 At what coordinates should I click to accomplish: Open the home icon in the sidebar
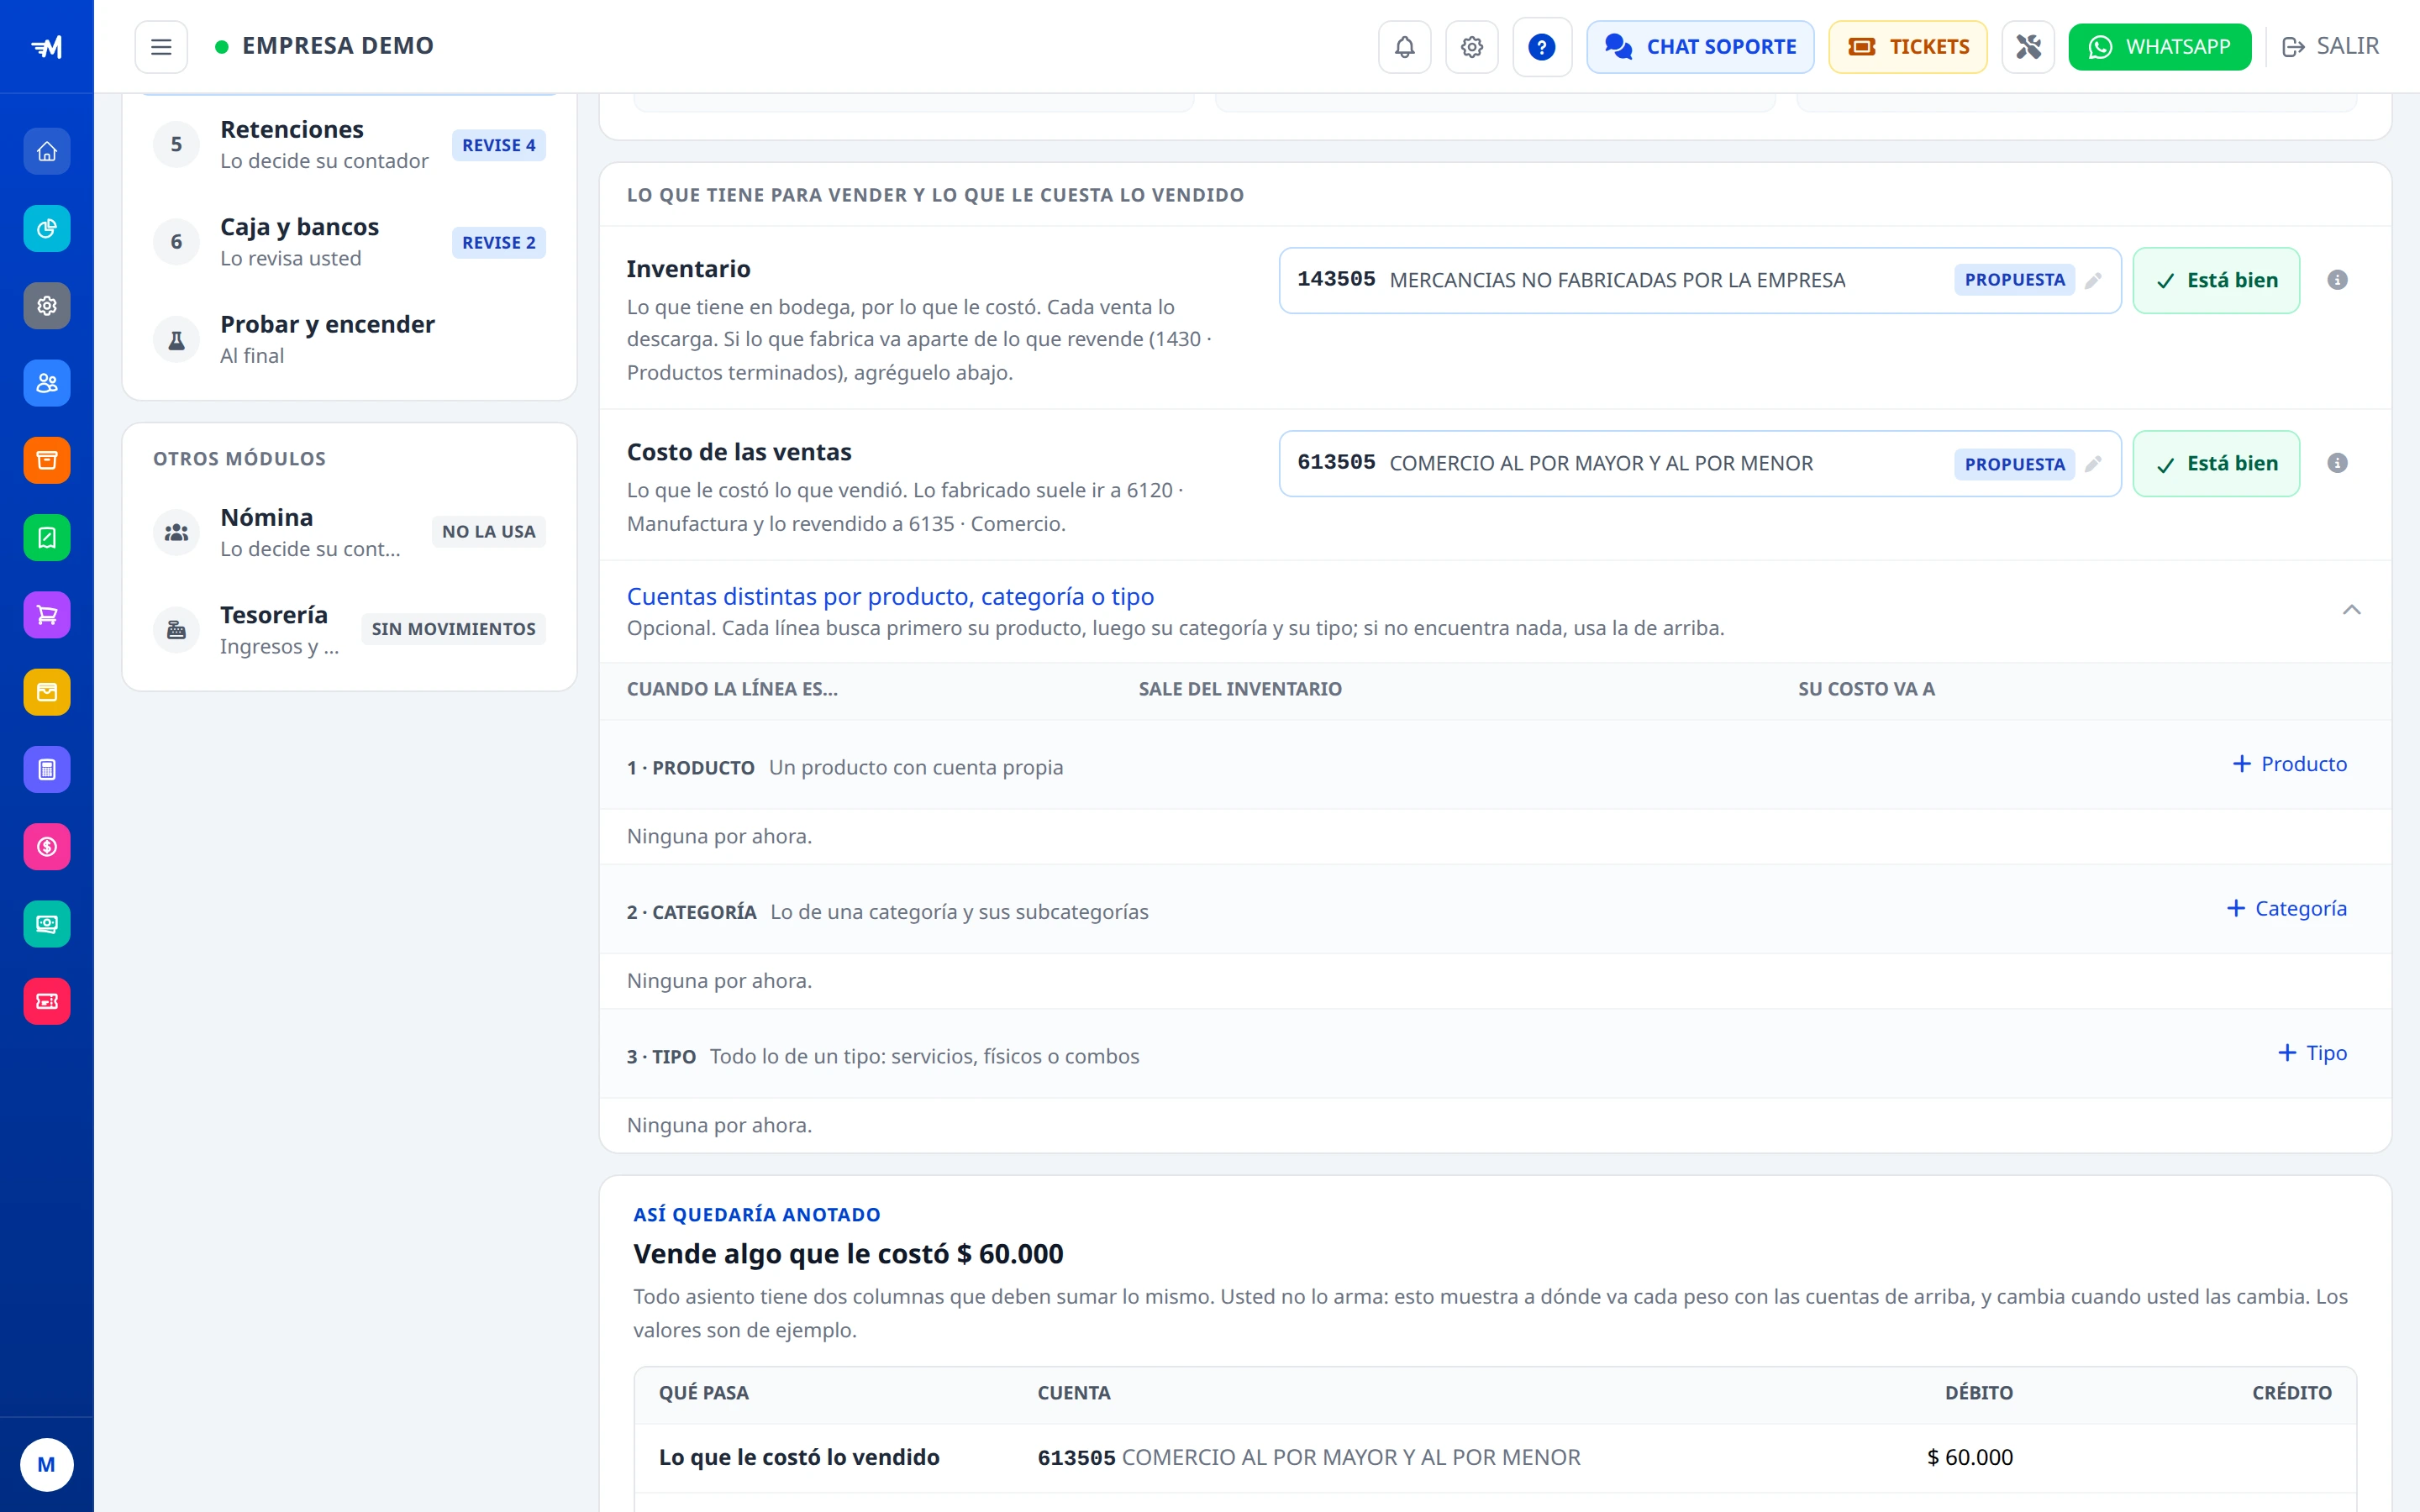click(x=47, y=152)
